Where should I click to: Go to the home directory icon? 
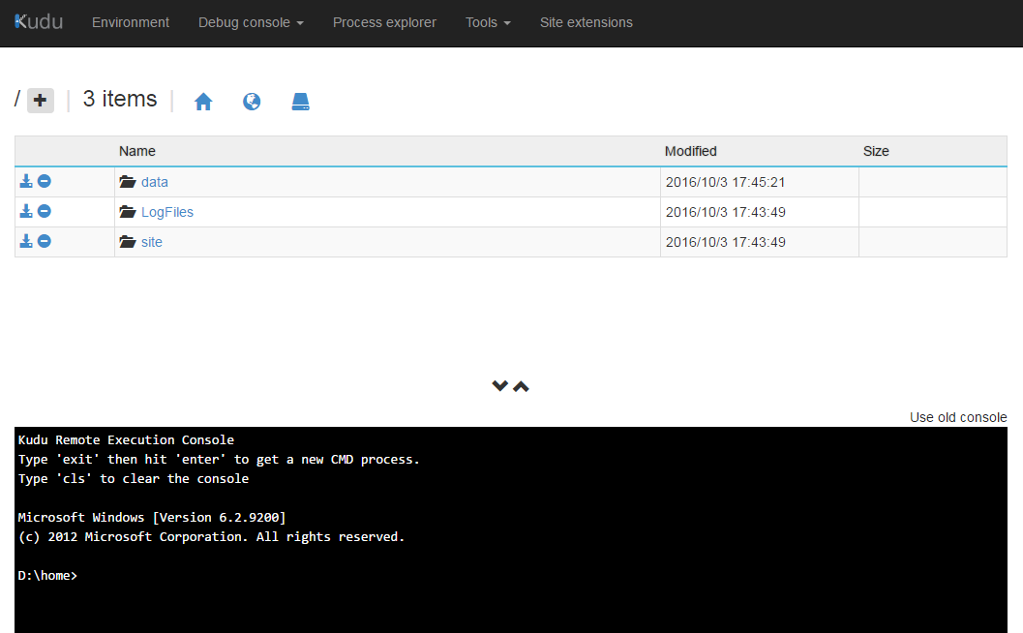pyautogui.click(x=203, y=102)
